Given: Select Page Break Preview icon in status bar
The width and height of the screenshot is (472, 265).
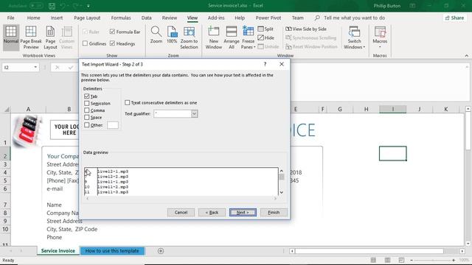Looking at the screenshot, I should click(x=401, y=260).
